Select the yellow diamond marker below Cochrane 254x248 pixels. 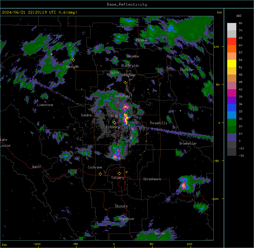[100, 174]
